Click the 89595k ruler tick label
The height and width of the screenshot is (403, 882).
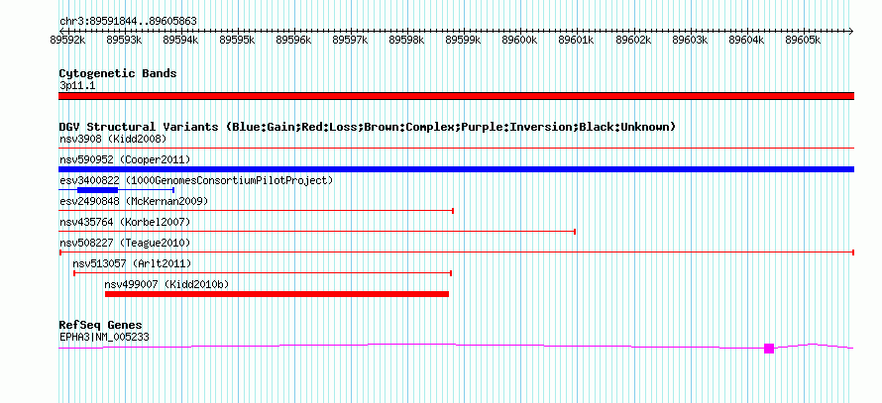(x=238, y=40)
